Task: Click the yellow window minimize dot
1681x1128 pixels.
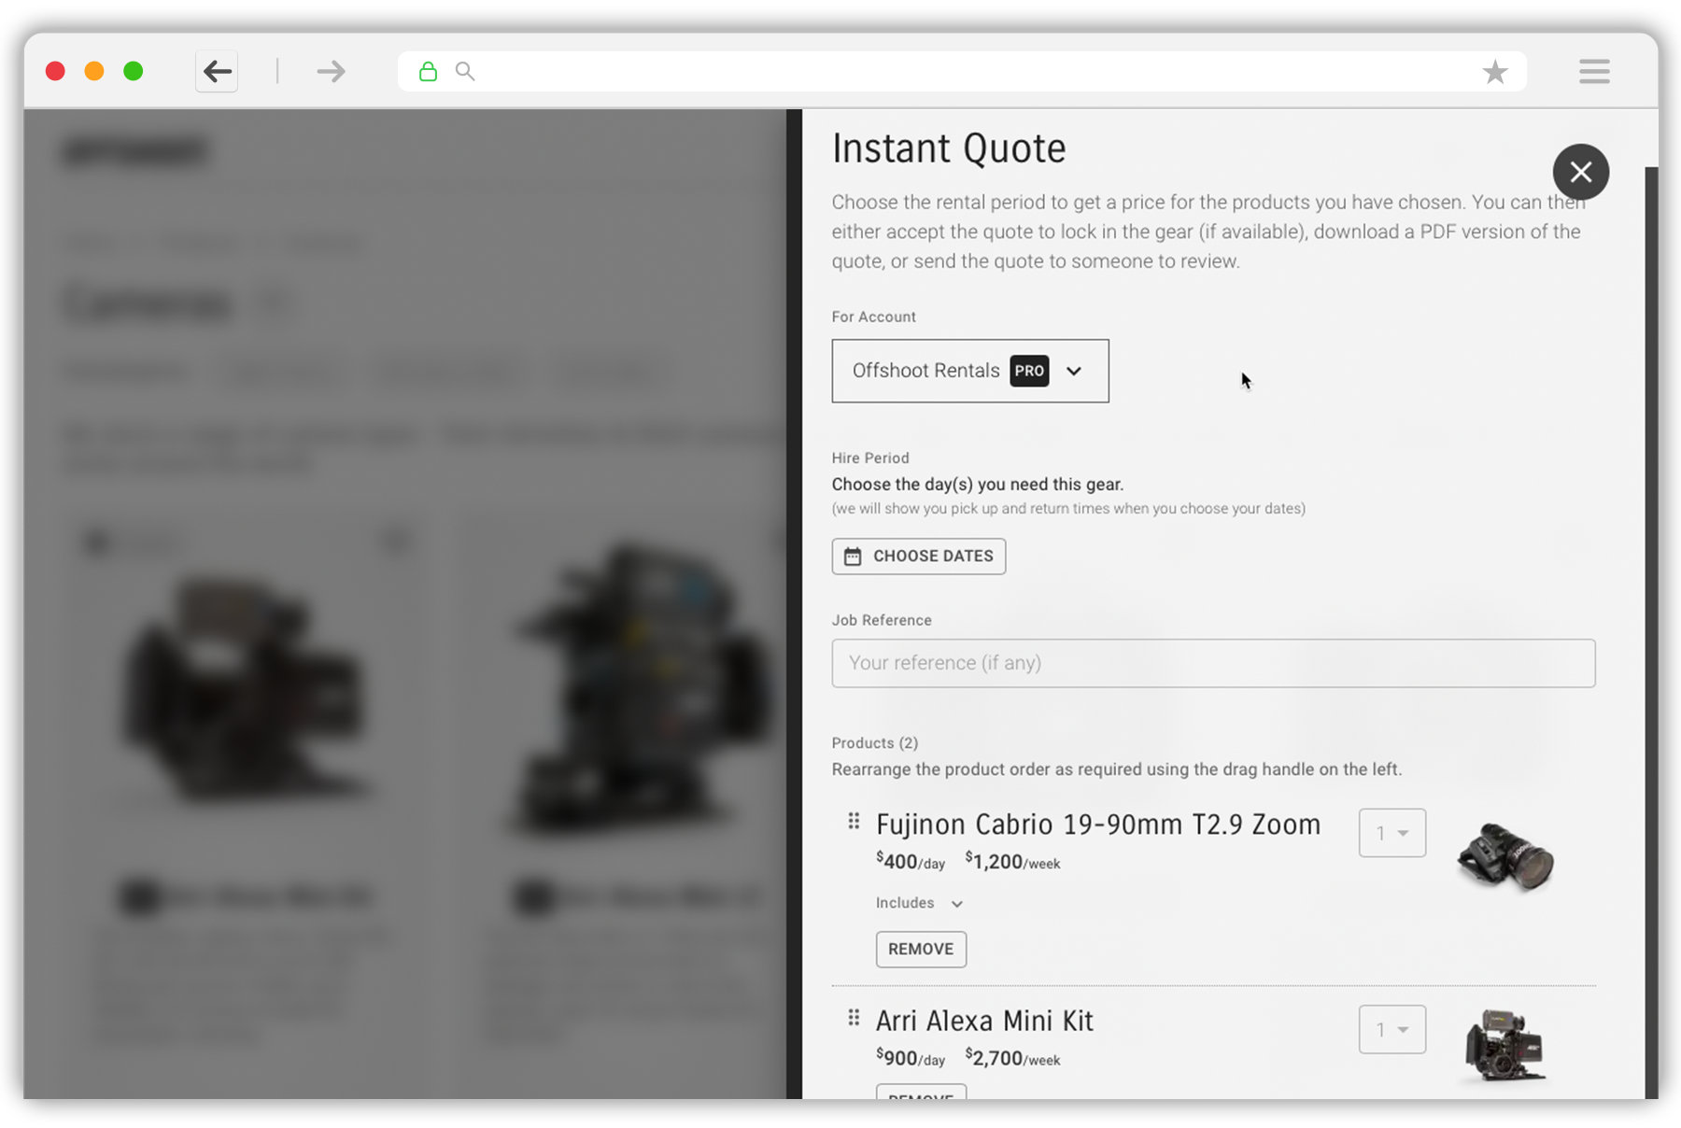Action: point(94,71)
